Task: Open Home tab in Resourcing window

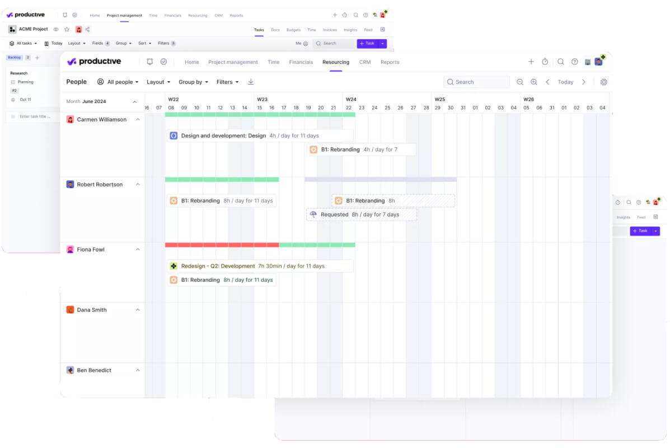Action: pyautogui.click(x=192, y=62)
